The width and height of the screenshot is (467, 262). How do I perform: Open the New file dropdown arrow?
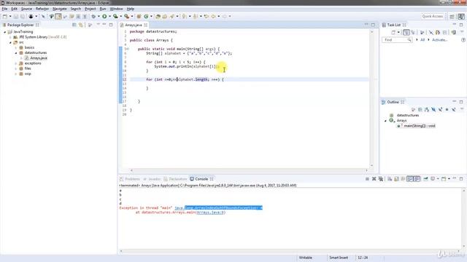[10, 16]
